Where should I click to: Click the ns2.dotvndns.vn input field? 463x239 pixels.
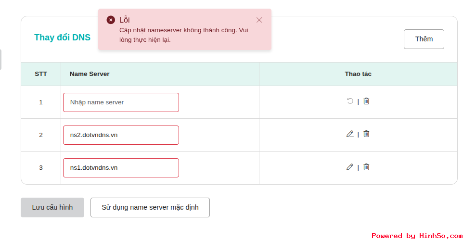(121, 135)
